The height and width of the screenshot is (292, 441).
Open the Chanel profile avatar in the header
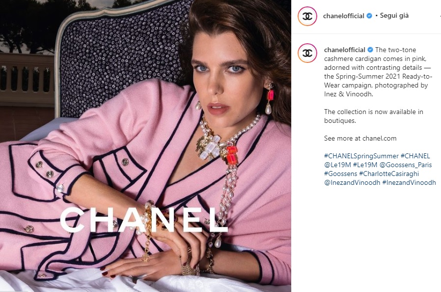[x=307, y=16]
